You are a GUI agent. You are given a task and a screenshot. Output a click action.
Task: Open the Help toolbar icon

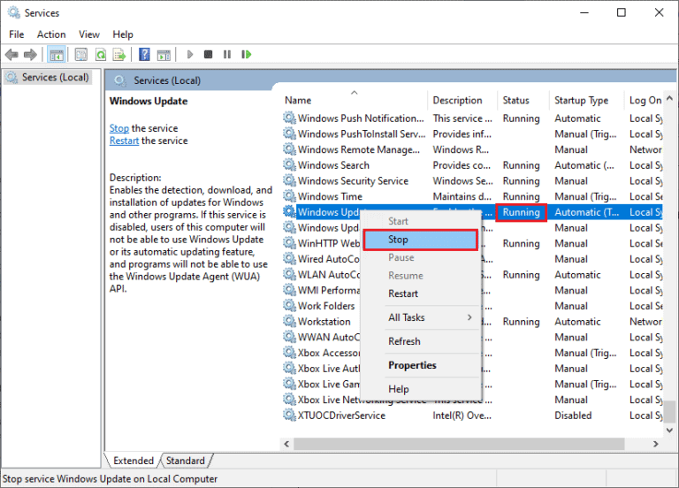click(x=144, y=55)
